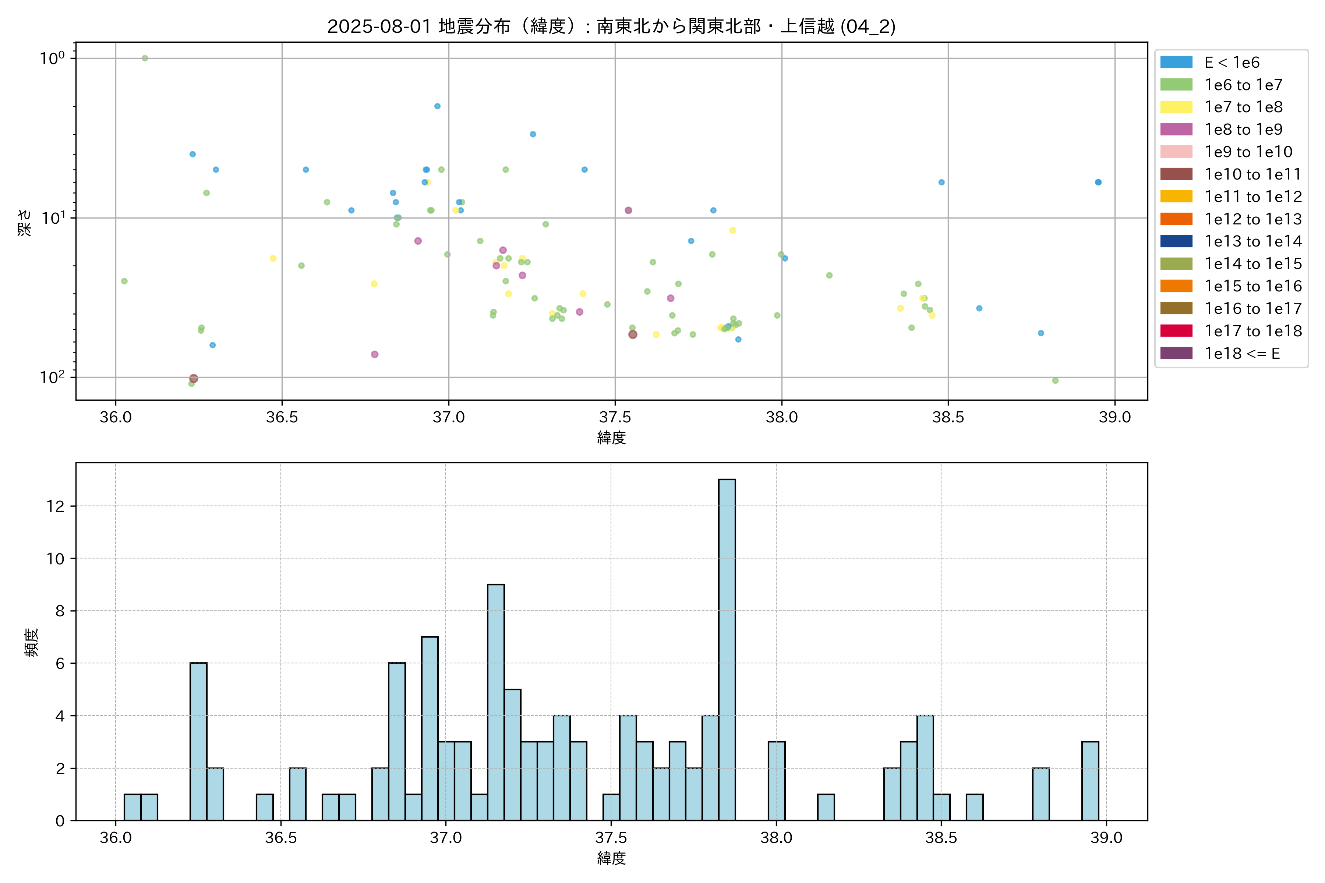Click the green scatter point at depth 10^0

[145, 58]
